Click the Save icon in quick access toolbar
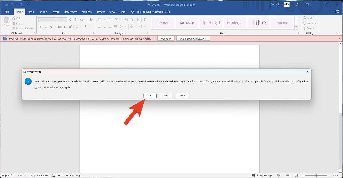This screenshot has height=178, width=343. [x=6, y=5]
